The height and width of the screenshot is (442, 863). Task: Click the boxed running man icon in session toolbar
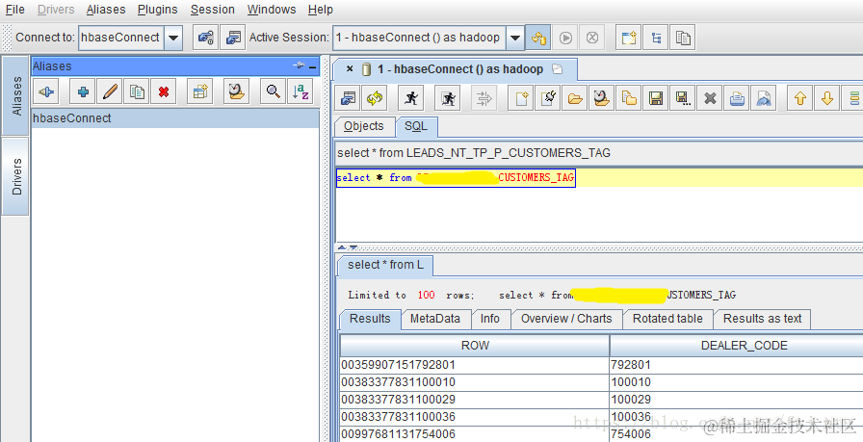[x=448, y=98]
